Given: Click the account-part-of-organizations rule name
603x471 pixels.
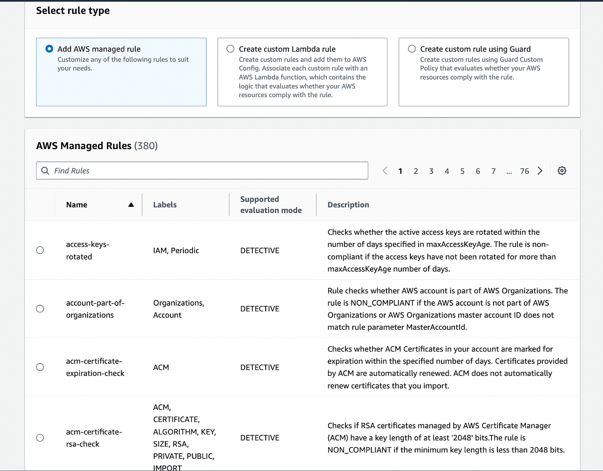Looking at the screenshot, I should pos(95,309).
